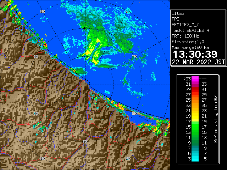Click the "Reflectivity in dBZ" axis title
This screenshot has height=170, width=227.
point(216,119)
